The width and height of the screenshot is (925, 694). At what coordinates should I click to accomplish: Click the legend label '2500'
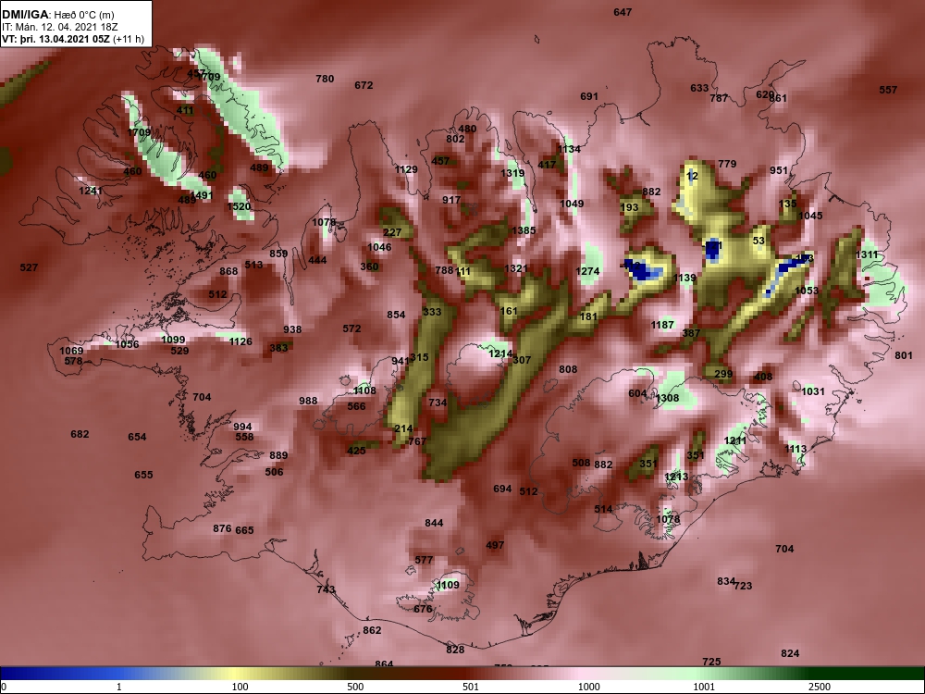(820, 687)
